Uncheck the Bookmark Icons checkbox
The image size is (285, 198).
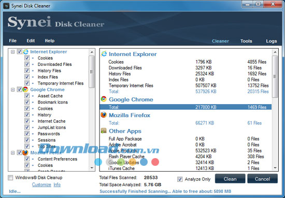click(27, 102)
